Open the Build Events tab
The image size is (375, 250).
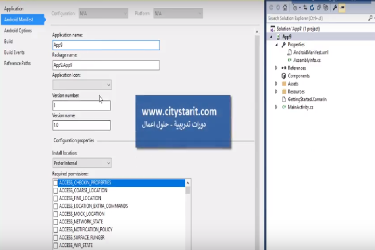15,52
